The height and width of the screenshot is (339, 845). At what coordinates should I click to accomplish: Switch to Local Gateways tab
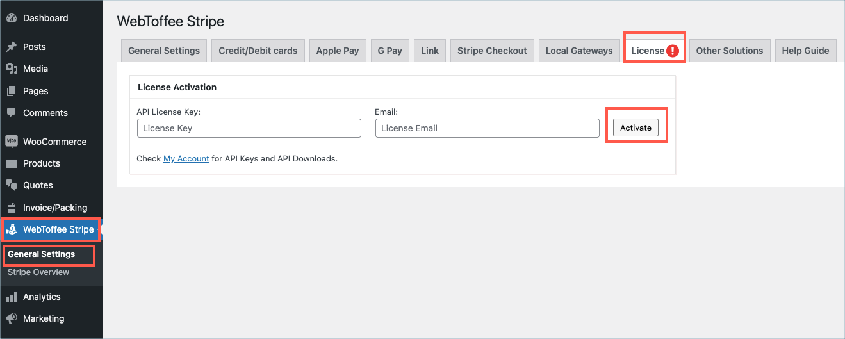pyautogui.click(x=579, y=51)
